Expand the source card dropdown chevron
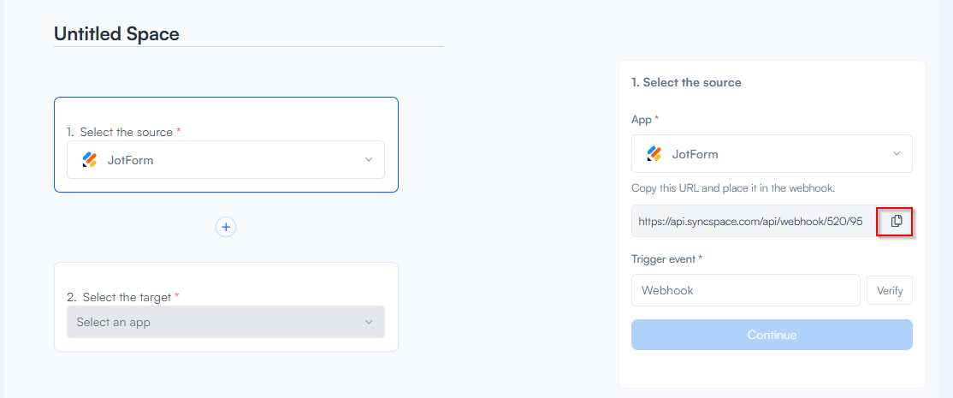Image resolution: width=953 pixels, height=398 pixels. tap(369, 159)
